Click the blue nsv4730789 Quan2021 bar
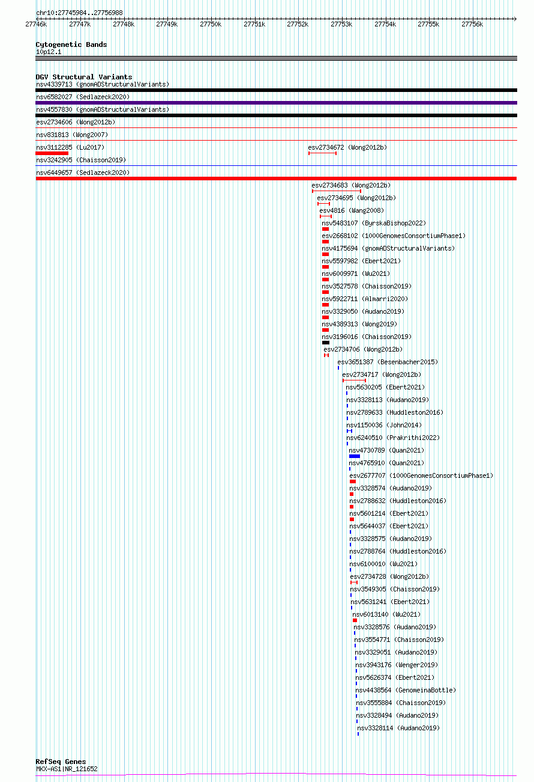 pyautogui.click(x=355, y=456)
